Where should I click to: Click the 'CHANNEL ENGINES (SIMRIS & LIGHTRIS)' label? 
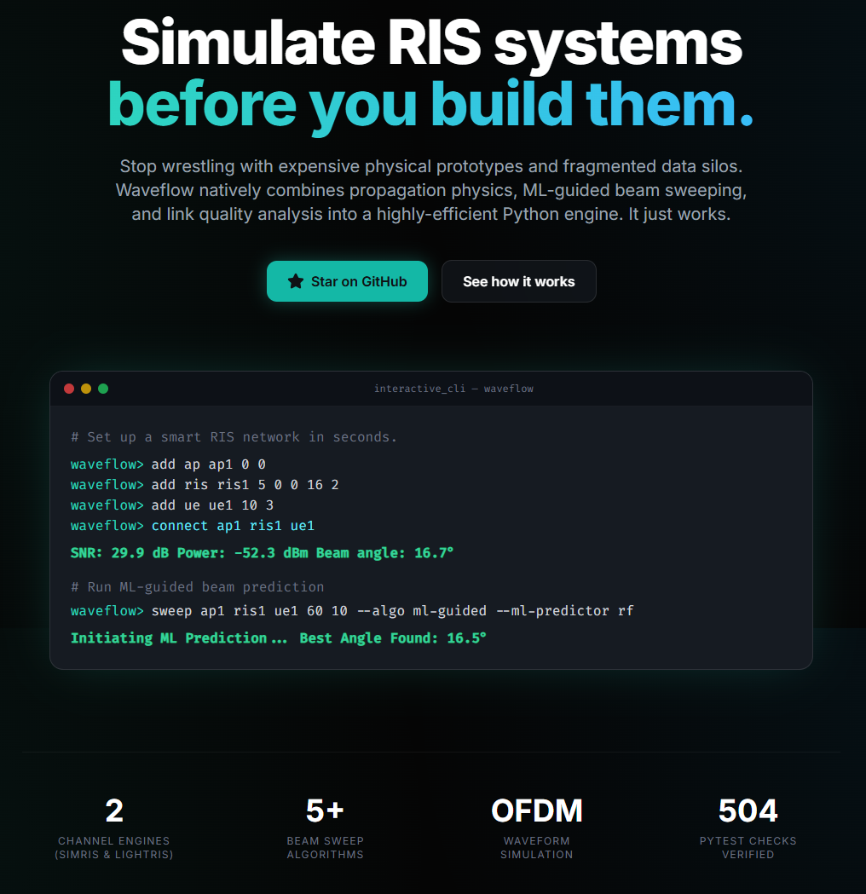(x=114, y=847)
